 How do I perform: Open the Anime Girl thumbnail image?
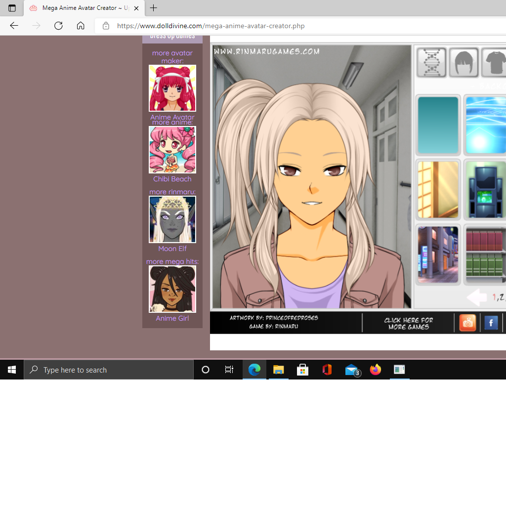point(172,289)
